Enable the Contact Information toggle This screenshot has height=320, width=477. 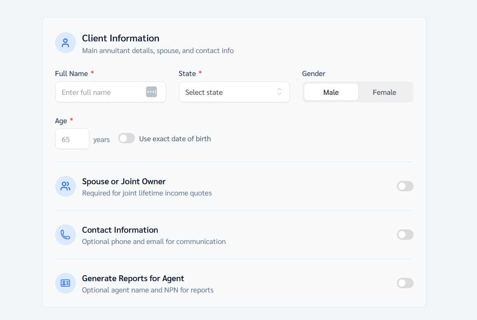[x=405, y=234]
